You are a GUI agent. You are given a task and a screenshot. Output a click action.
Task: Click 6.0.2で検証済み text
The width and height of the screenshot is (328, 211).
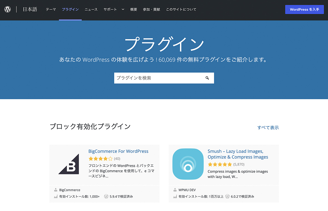click(242, 197)
